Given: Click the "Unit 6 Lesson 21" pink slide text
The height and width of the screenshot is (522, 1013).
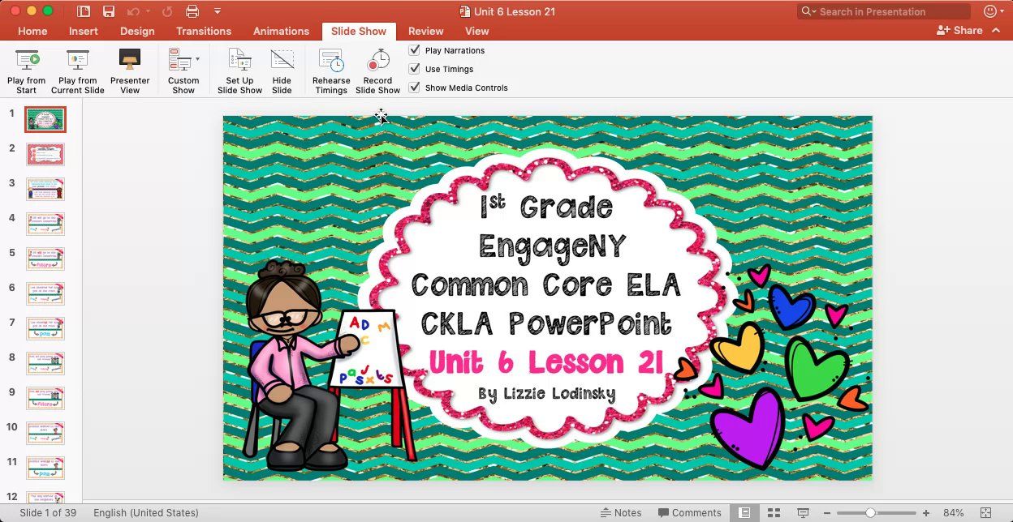Looking at the screenshot, I should pos(545,362).
